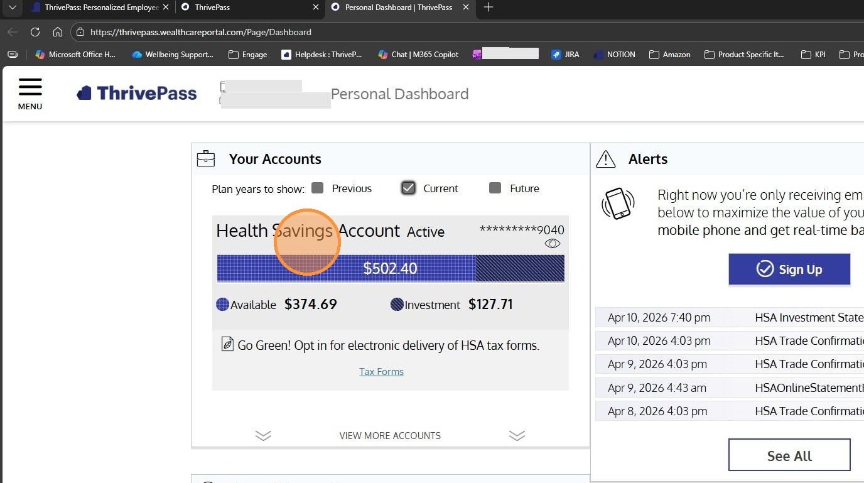The width and height of the screenshot is (864, 483).
Task: Go to browser home page
Action: click(57, 31)
